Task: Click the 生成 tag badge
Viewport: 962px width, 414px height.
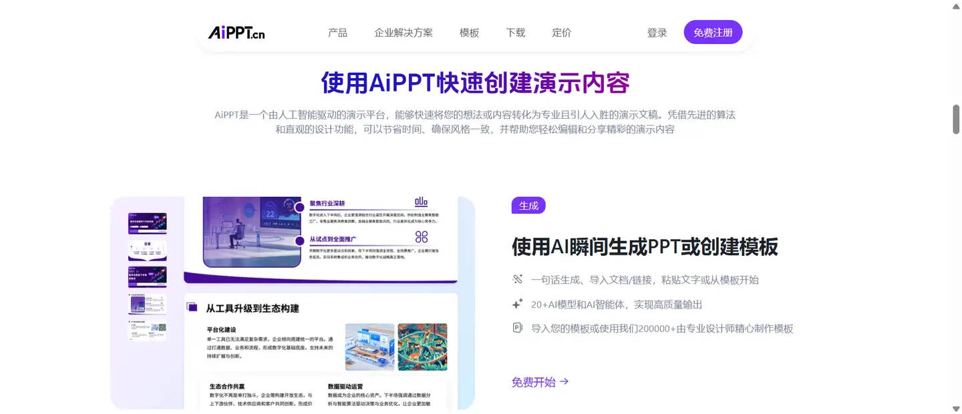Action: [528, 206]
